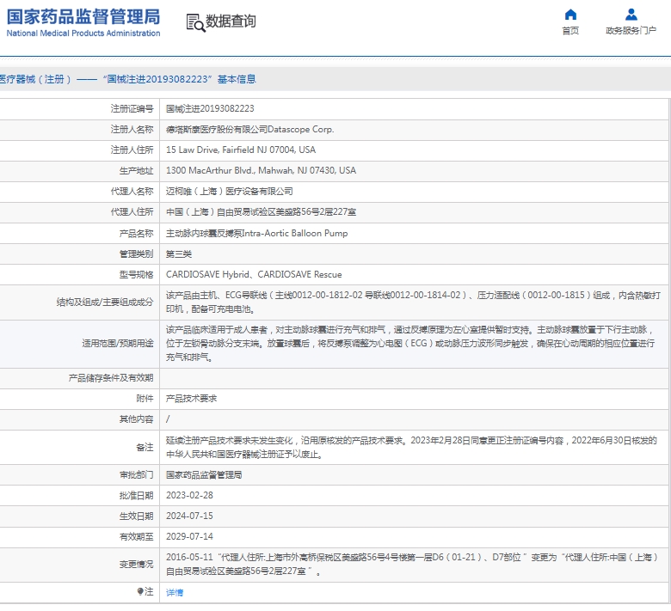This screenshot has height=611, width=671.
Task: Click the 代理人名称 row label
Action: (x=132, y=191)
